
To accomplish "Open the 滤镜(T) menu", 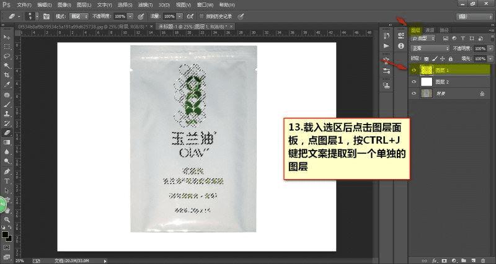I will [x=145, y=5].
